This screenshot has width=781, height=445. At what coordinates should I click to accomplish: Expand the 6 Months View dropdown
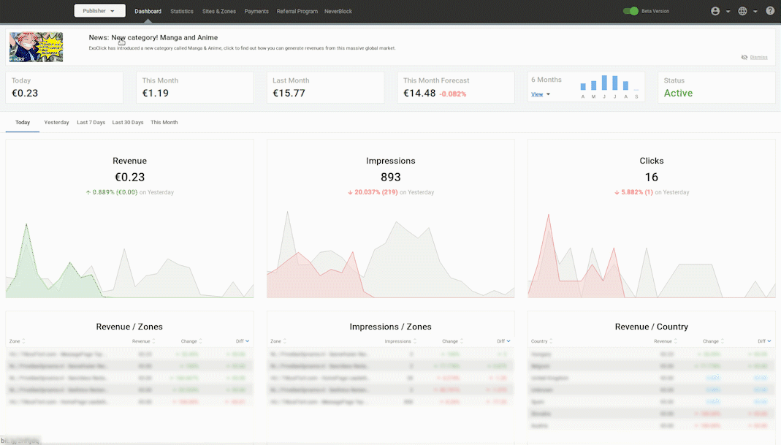click(541, 94)
